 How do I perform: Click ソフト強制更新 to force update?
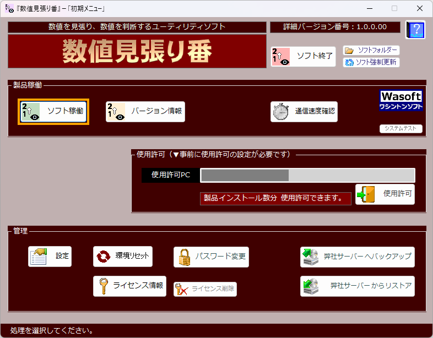click(x=371, y=62)
